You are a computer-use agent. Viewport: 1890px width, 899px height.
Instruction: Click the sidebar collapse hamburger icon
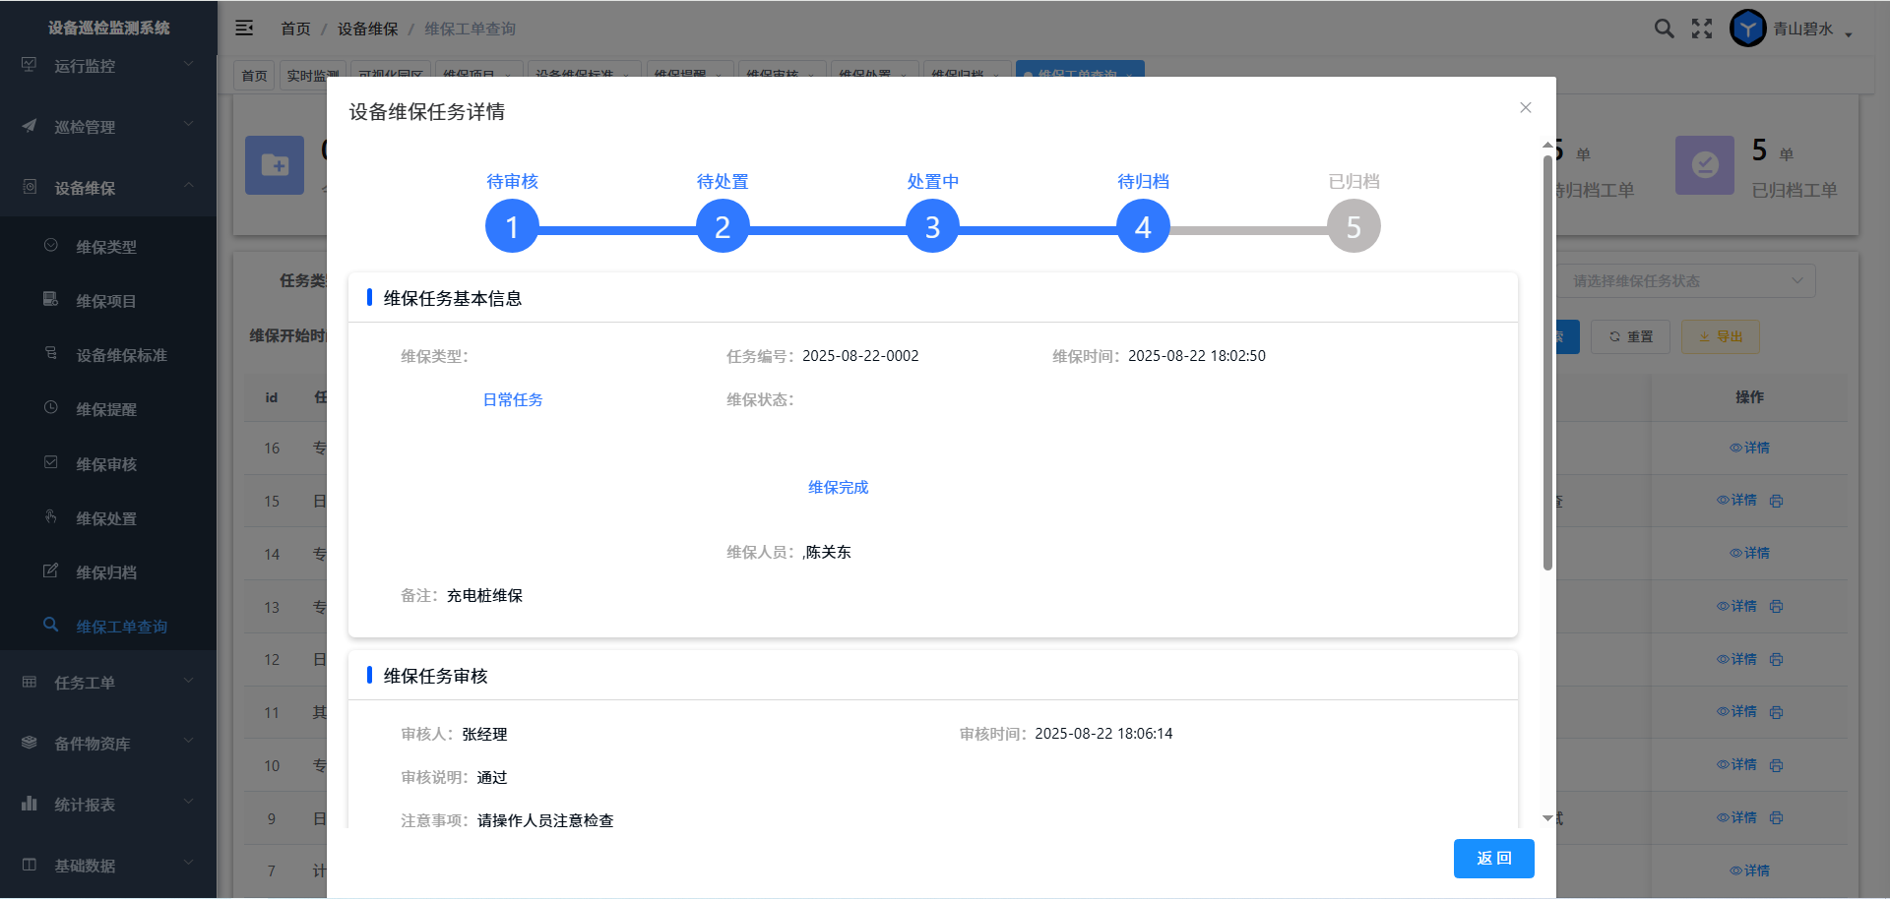pos(244,29)
